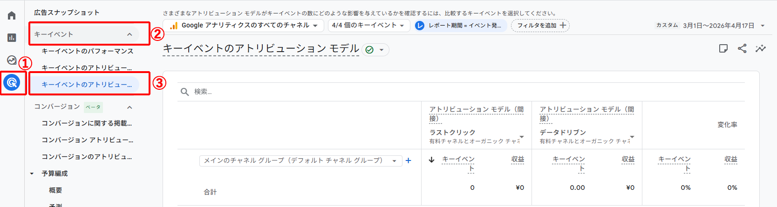Click the customize report note icon

tap(723, 48)
